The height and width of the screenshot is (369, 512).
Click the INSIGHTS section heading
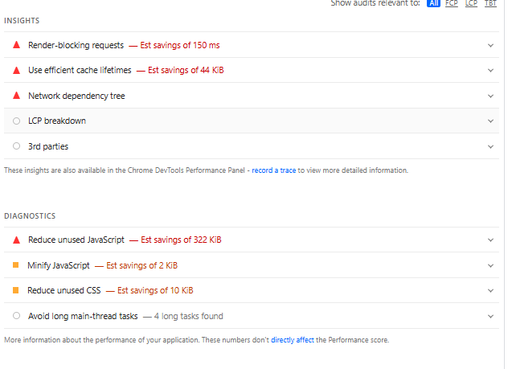[22, 21]
